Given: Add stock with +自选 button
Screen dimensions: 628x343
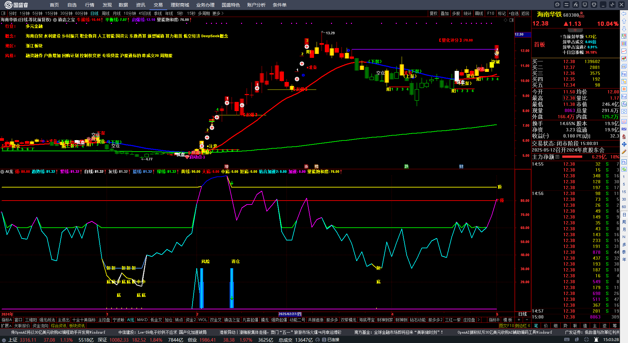Looking at the screenshot, I should 514,13.
